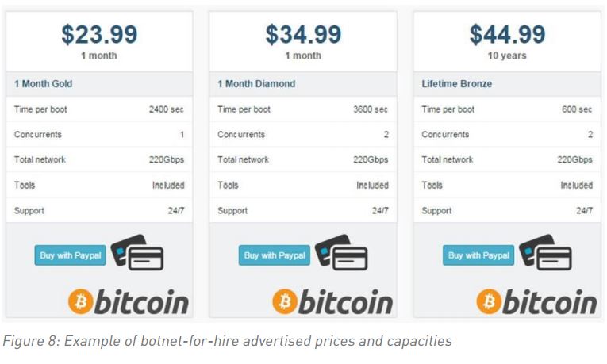Click the $44.99 price
The height and width of the screenshot is (364, 607).
pos(508,34)
